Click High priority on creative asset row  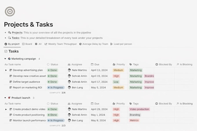point(116,76)
